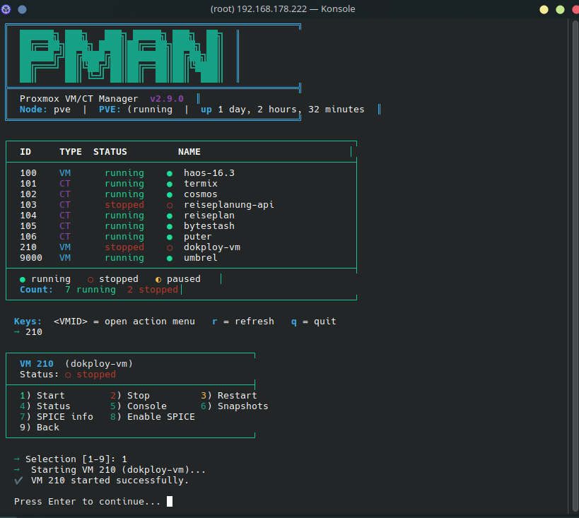Click the name 'haos-16.3'
Image resolution: width=579 pixels, height=518 pixels.
point(209,173)
